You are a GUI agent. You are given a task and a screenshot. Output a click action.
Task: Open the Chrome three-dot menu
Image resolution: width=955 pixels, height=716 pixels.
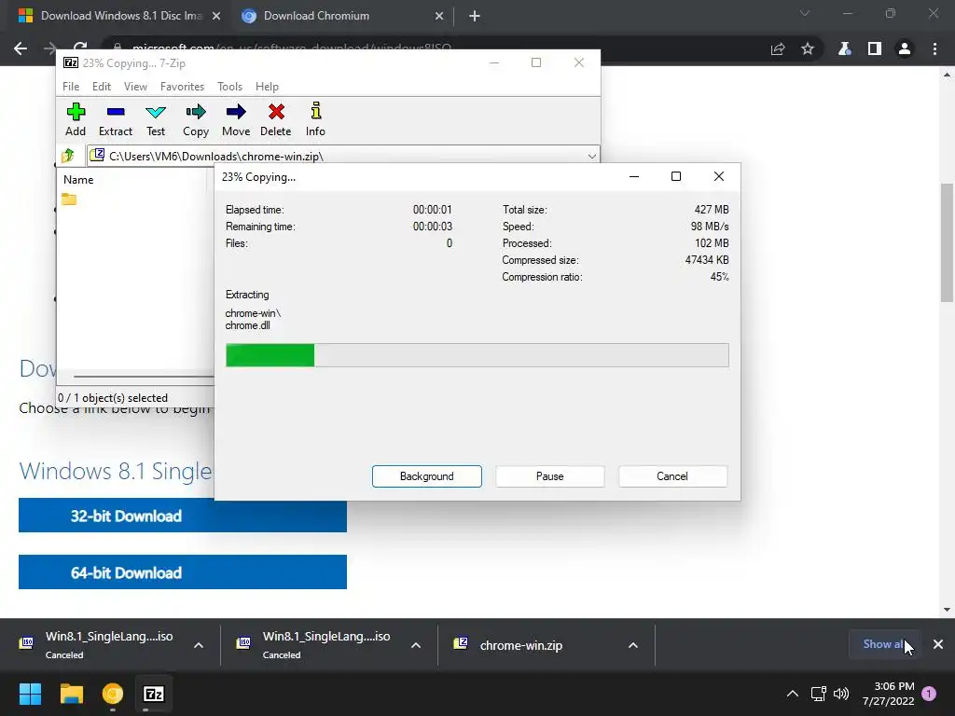(934, 48)
